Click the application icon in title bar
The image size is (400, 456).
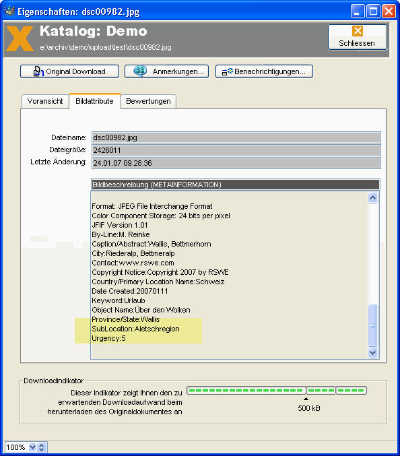tap(9, 11)
